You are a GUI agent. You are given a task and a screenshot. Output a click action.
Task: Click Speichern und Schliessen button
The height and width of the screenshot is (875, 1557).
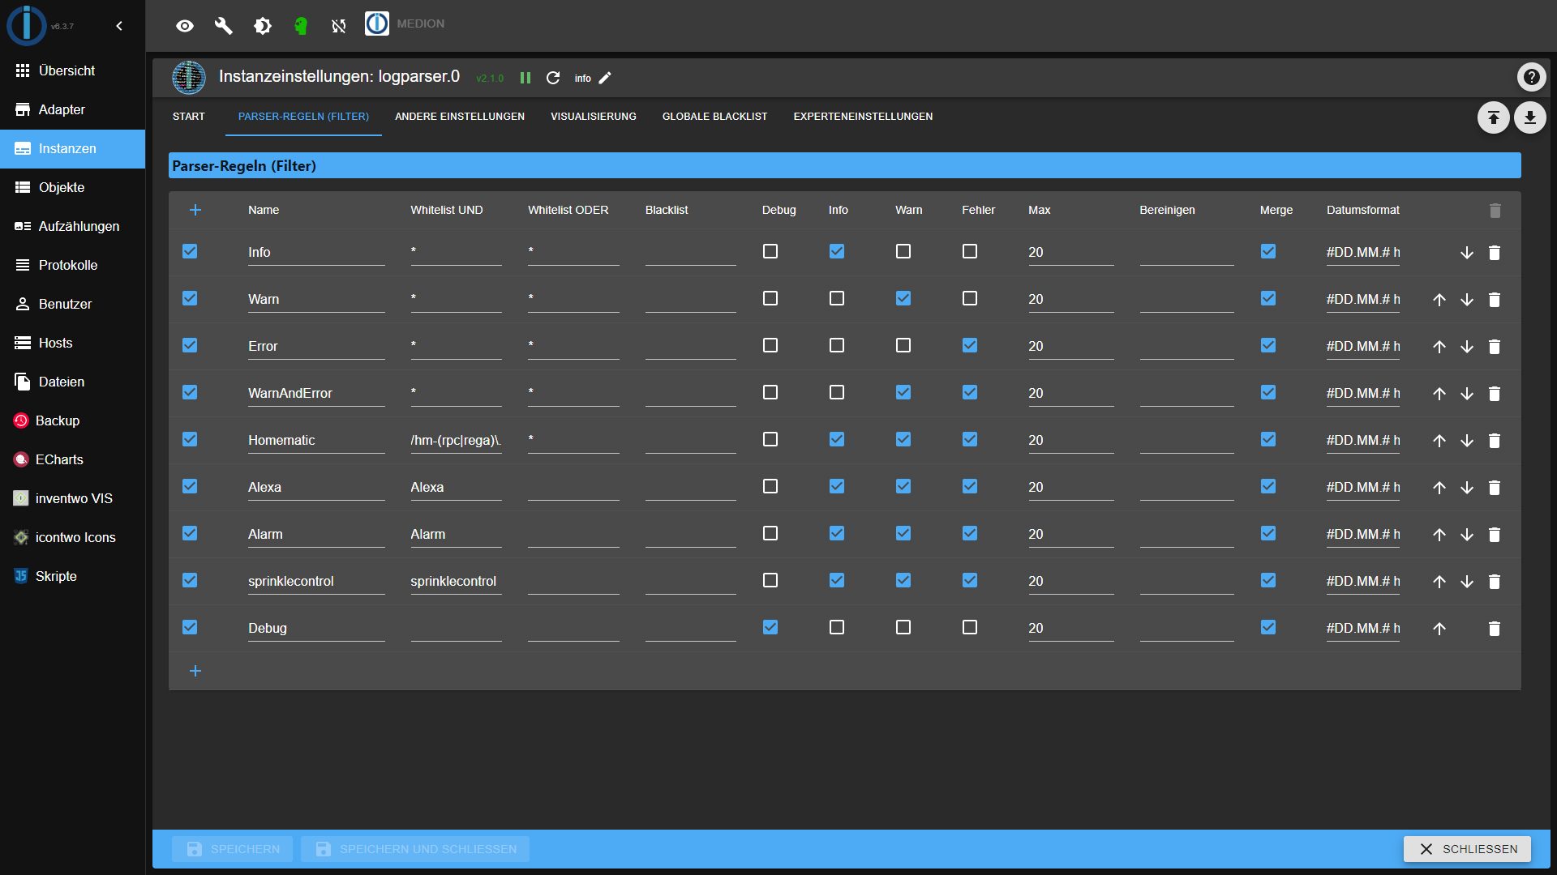pos(415,849)
